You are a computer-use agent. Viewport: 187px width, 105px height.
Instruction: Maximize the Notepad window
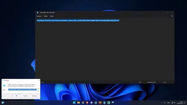[168, 13]
